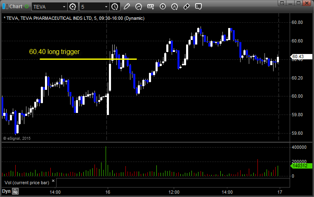Click the 60.20 price axis label
The image size is (314, 197).
click(297, 78)
